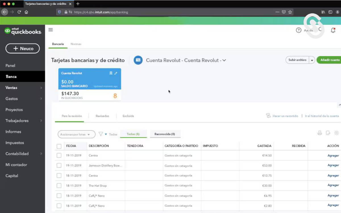Open Informes in the sidebar

click(13, 132)
